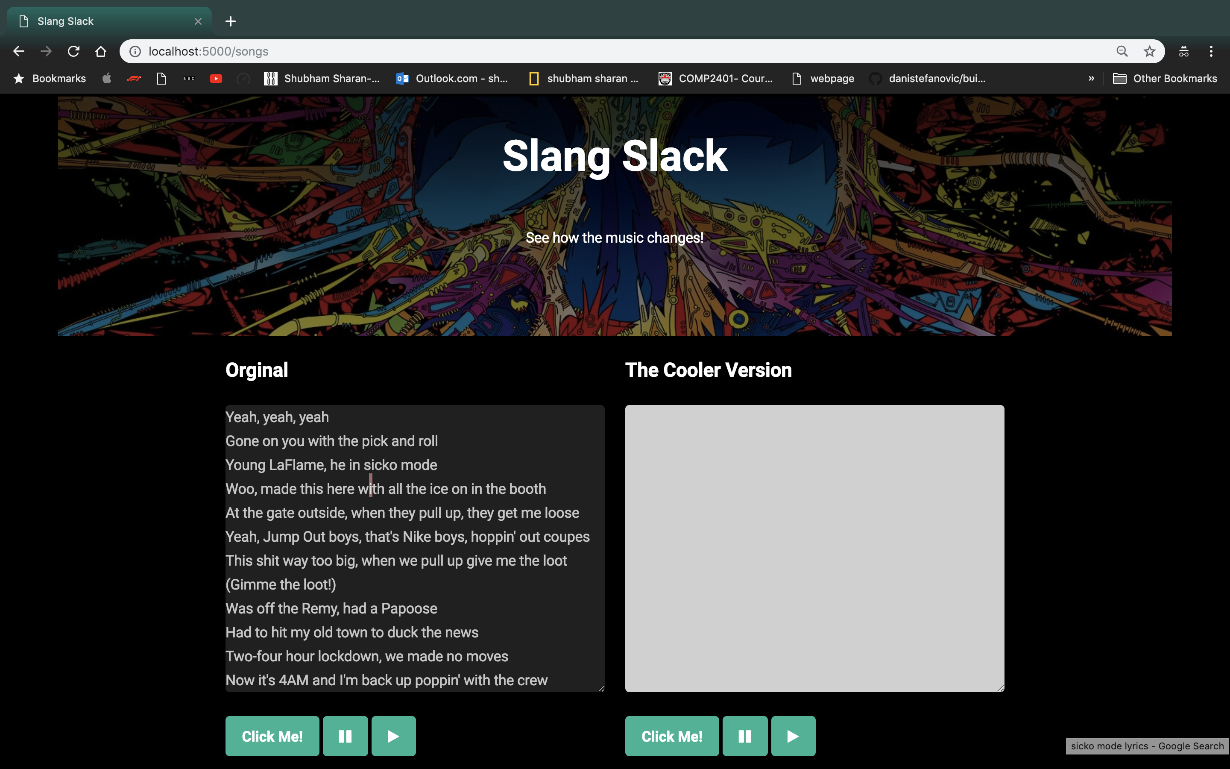
Task: Open the zoom magnifier icon in address bar
Action: point(1122,51)
